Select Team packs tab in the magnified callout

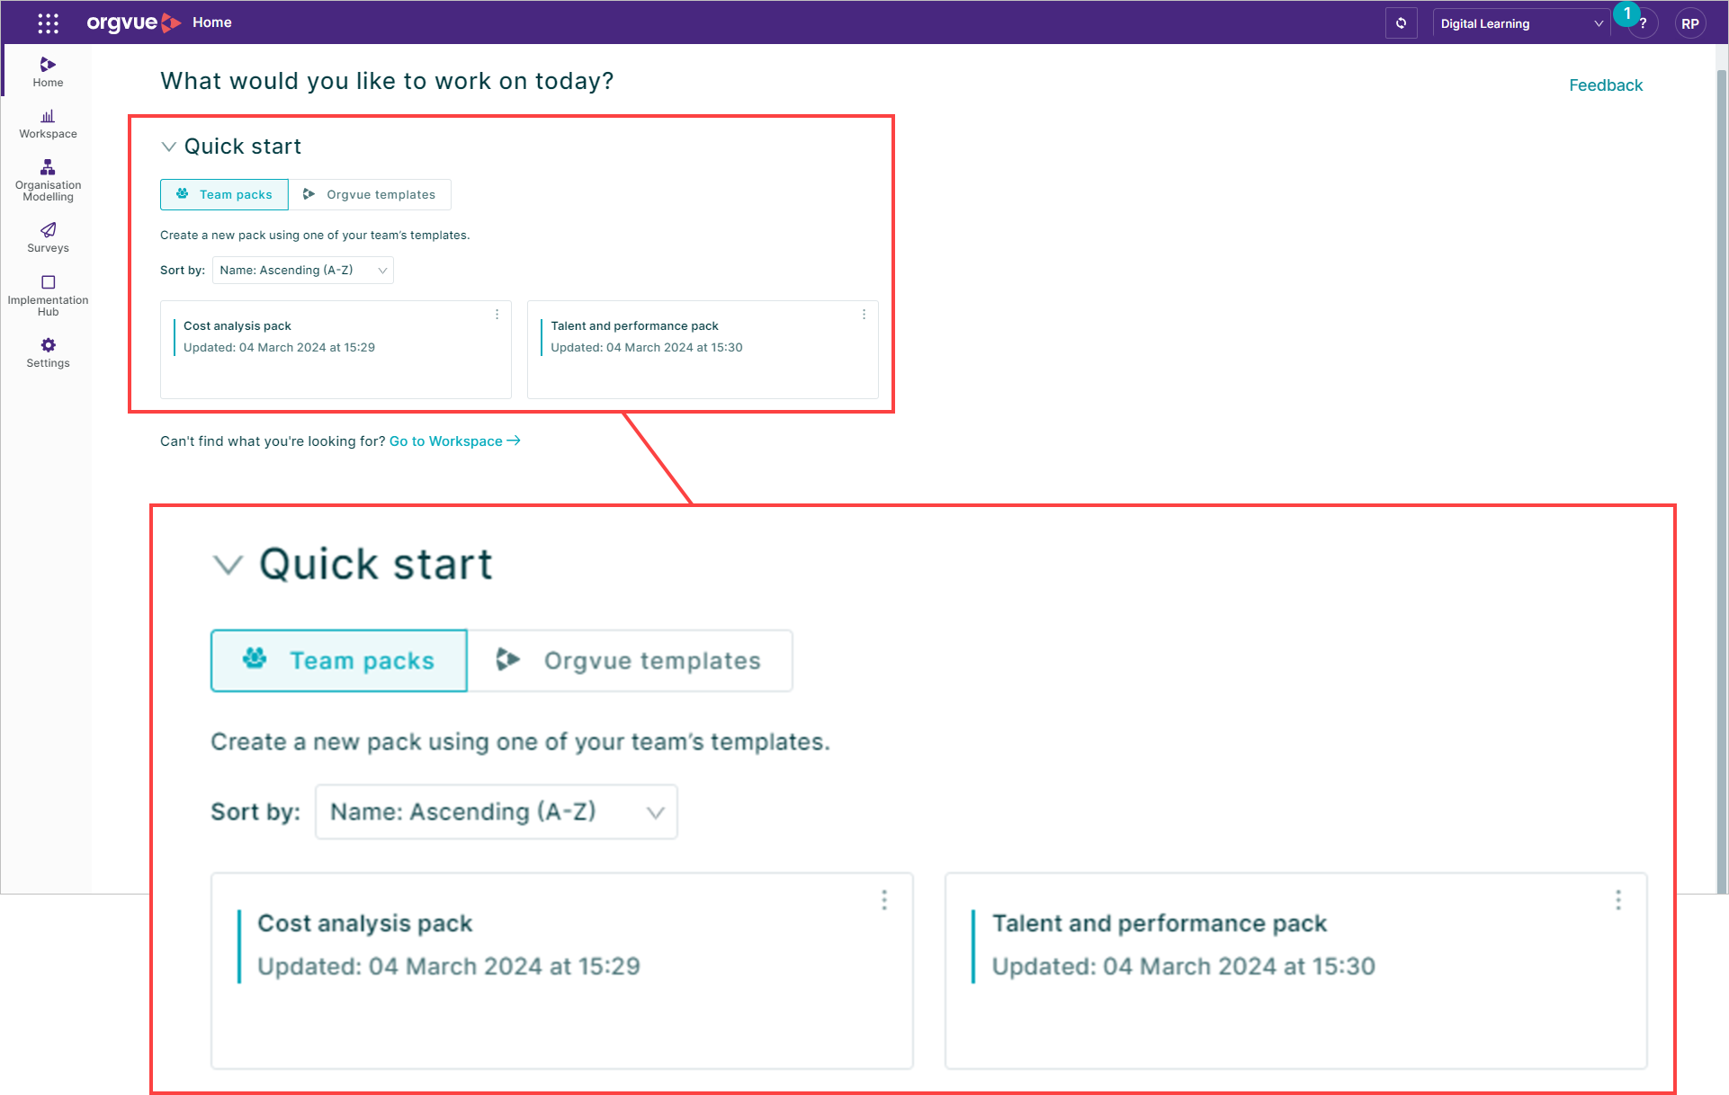tap(339, 661)
